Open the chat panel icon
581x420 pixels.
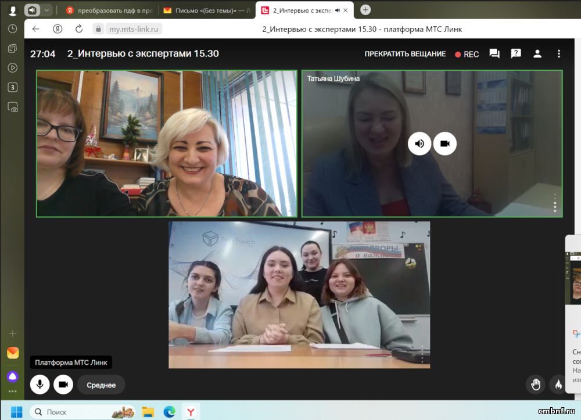(494, 53)
